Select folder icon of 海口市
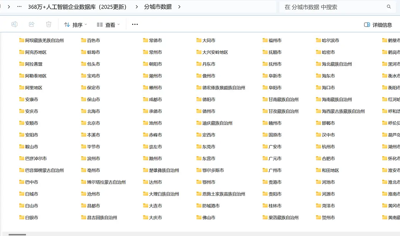The image size is (400, 236). [x=319, y=87]
